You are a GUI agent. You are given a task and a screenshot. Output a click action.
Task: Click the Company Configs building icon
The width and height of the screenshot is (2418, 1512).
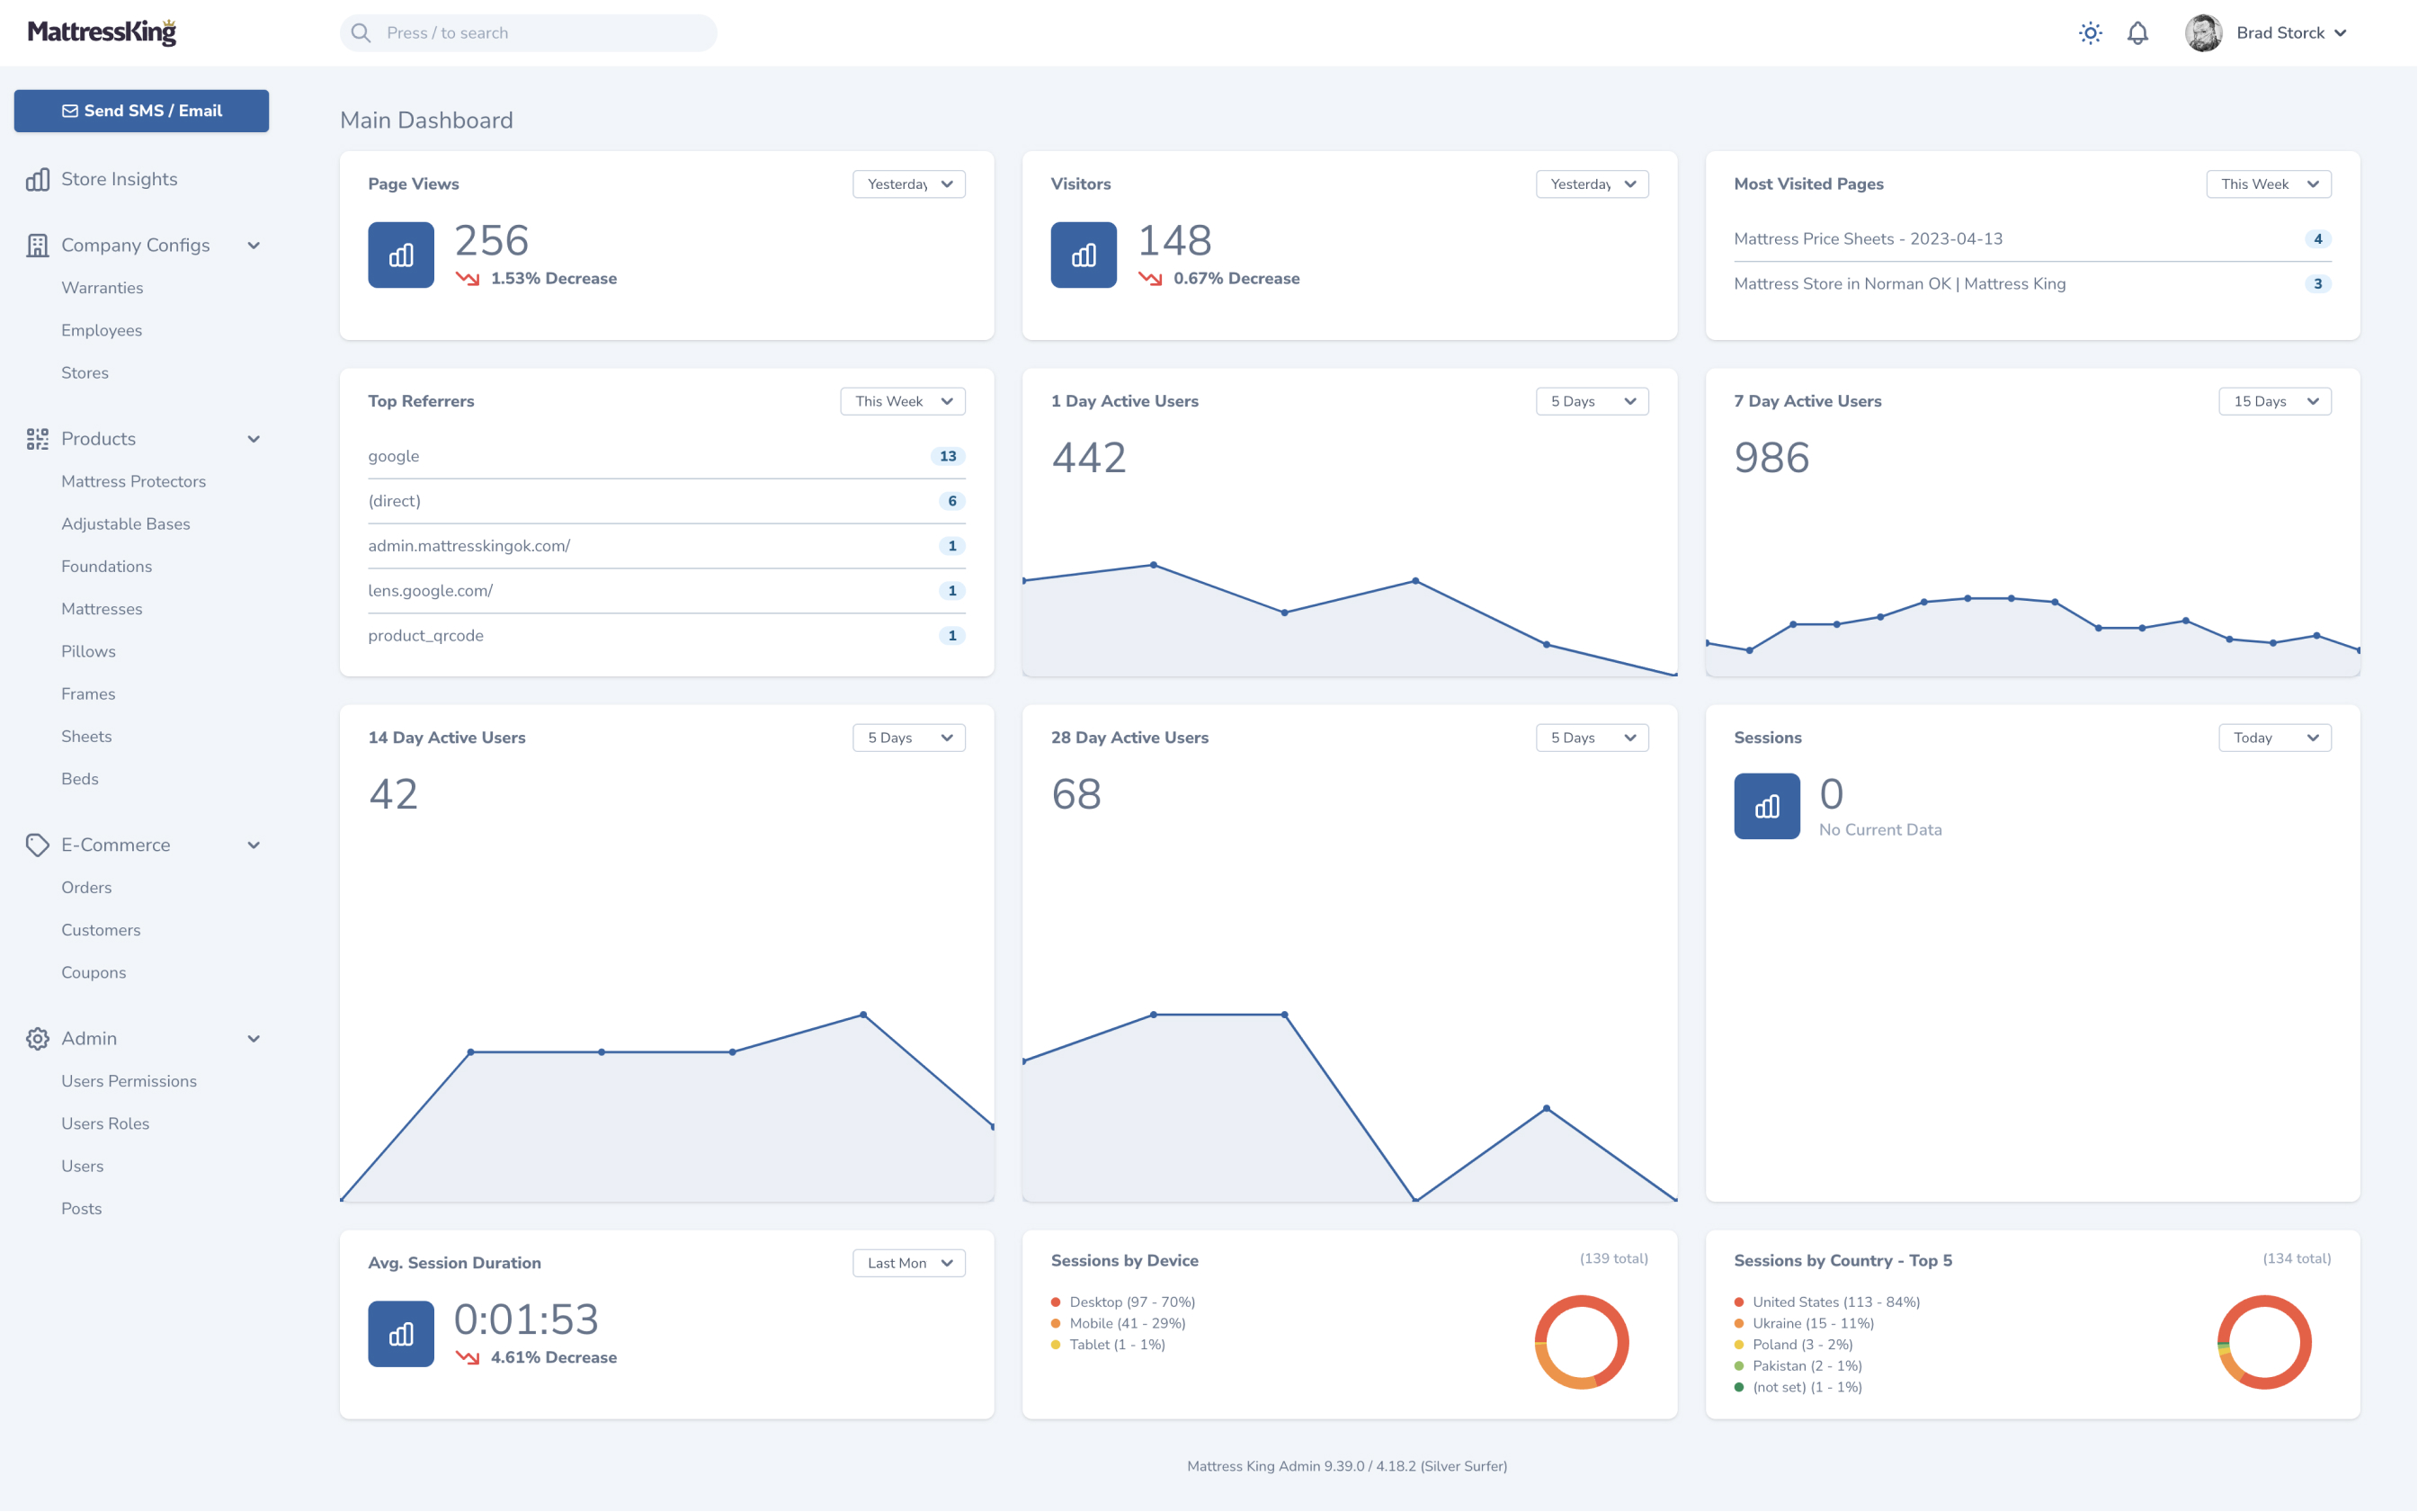[37, 245]
